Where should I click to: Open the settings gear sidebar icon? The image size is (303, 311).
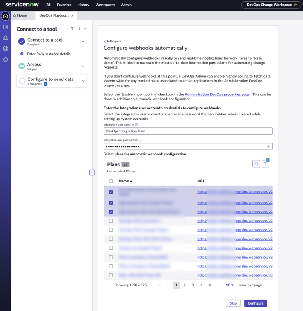click(x=5, y=60)
